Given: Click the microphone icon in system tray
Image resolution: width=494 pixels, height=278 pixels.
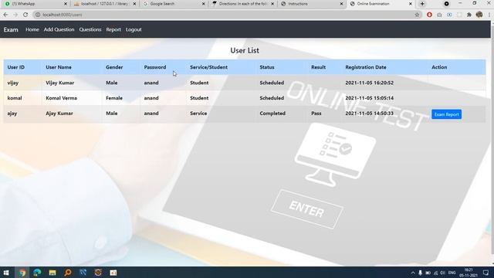Looking at the screenshot, I should [420, 273].
